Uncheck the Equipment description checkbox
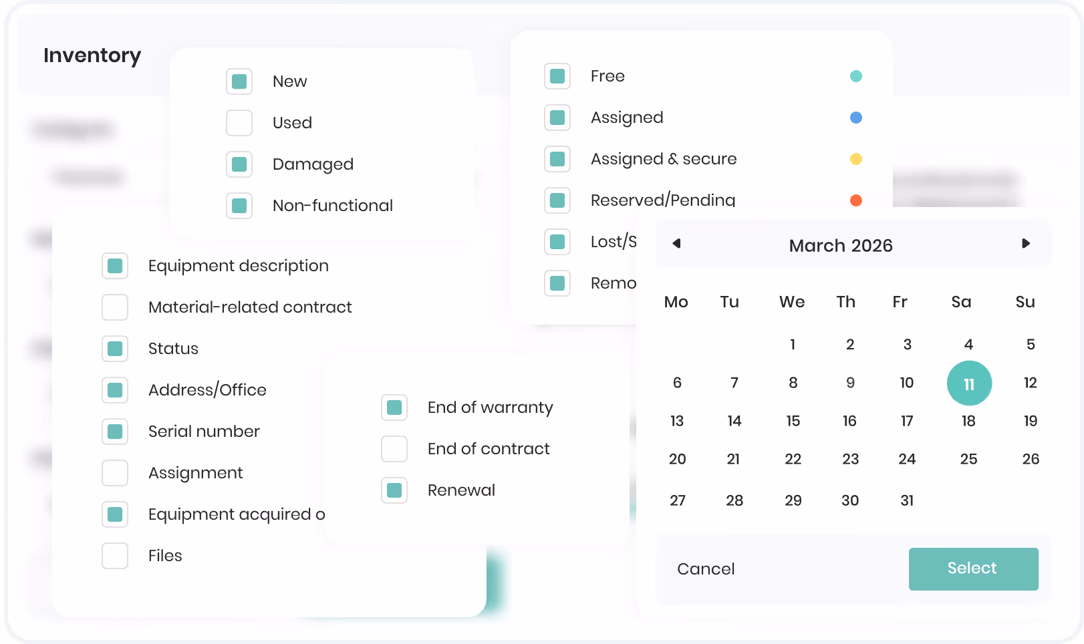This screenshot has height=644, width=1084. (115, 266)
